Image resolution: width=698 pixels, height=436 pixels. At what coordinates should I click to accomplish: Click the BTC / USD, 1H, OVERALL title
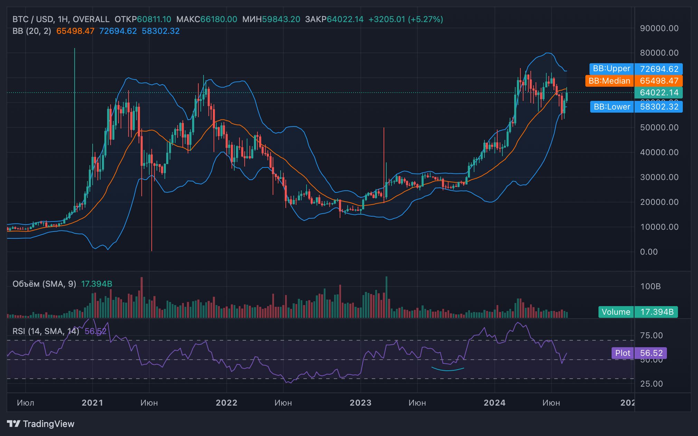tap(61, 19)
